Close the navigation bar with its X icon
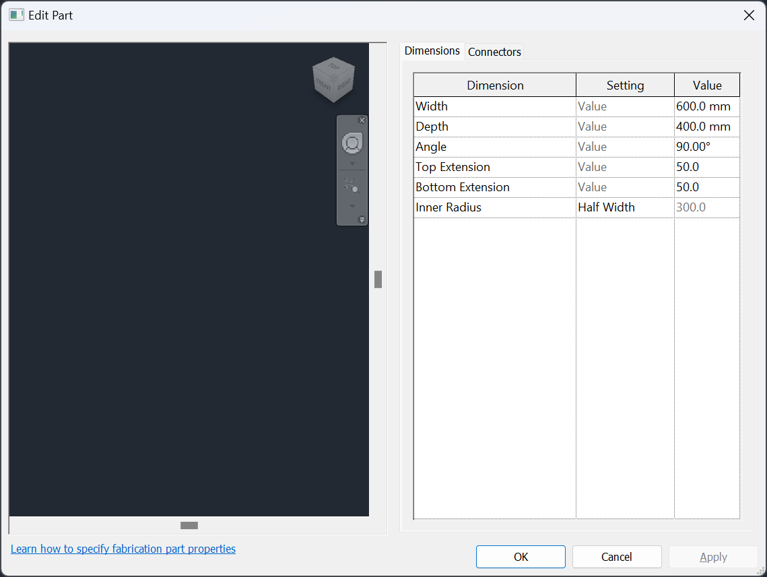This screenshot has width=767, height=577. pos(362,120)
